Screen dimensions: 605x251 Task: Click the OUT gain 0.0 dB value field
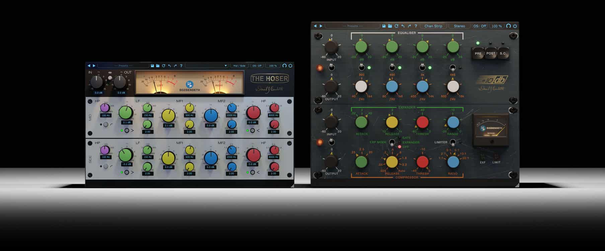point(121,93)
